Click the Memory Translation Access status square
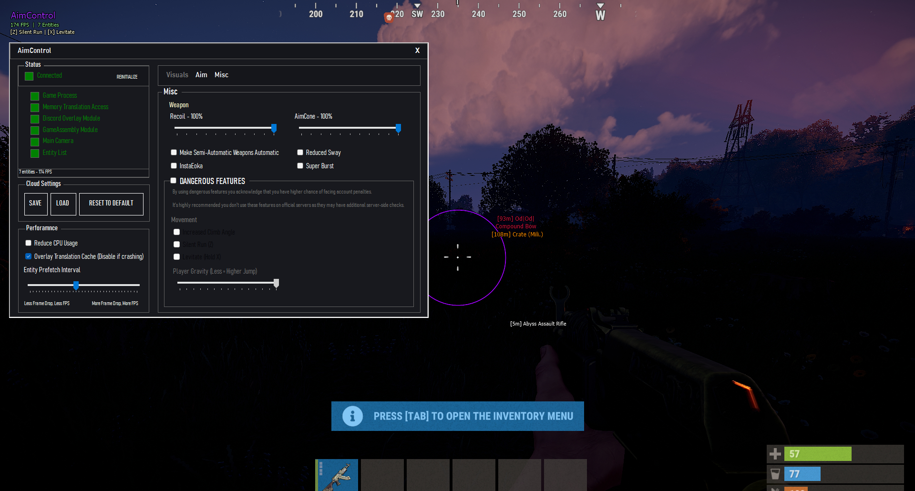This screenshot has width=915, height=491. click(x=35, y=108)
